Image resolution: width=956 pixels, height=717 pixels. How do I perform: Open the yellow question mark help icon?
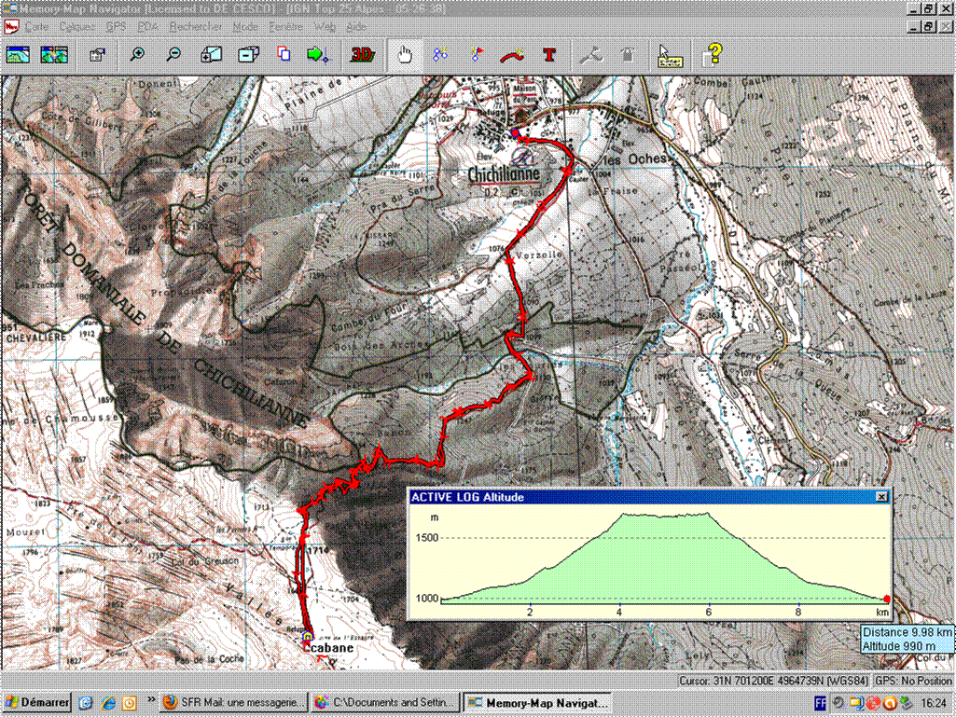[x=713, y=55]
